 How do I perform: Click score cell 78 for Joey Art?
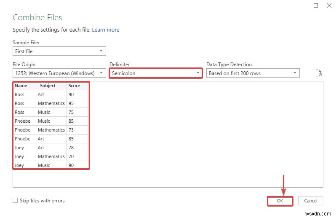pyautogui.click(x=77, y=148)
